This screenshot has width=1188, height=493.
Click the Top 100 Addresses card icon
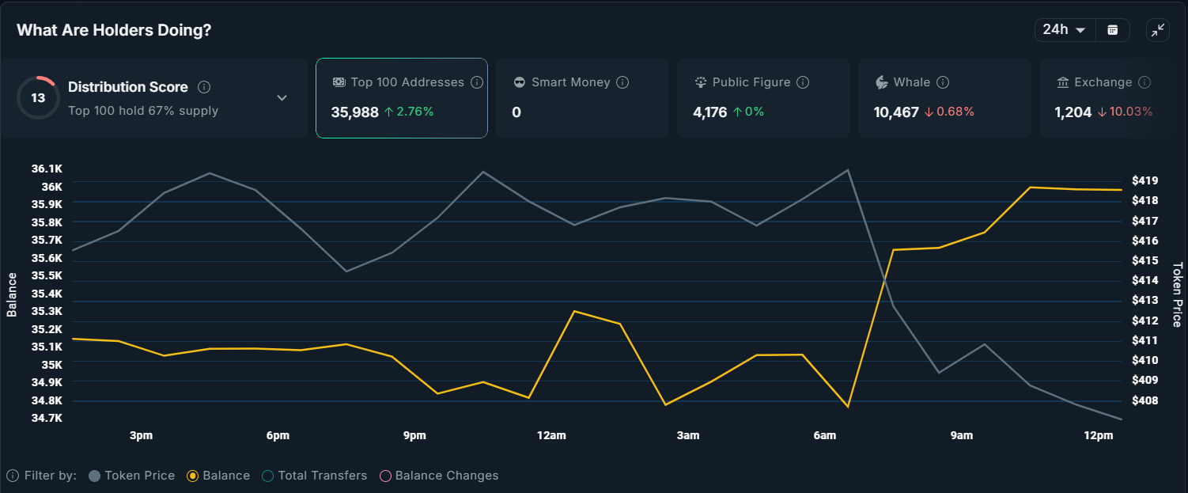tap(339, 82)
